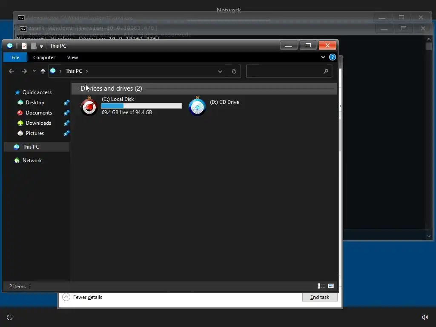Click the pin icon beside Documents
436x327 pixels.
66,113
